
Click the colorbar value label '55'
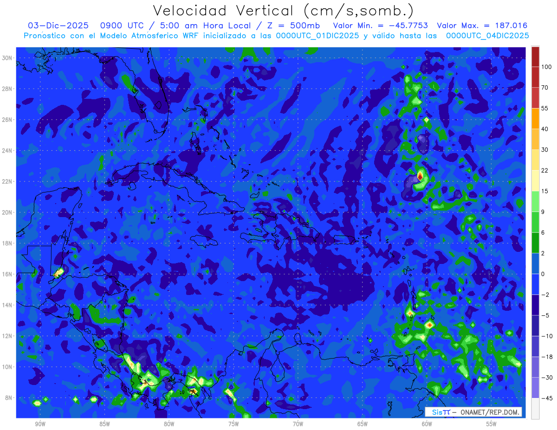coord(545,108)
